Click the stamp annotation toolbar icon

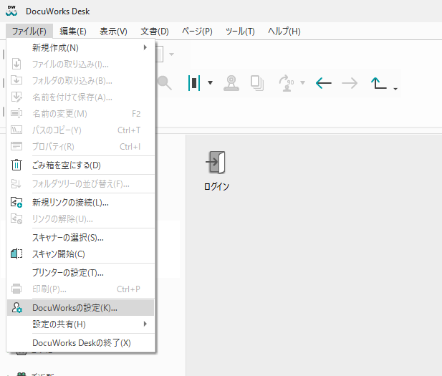click(231, 83)
